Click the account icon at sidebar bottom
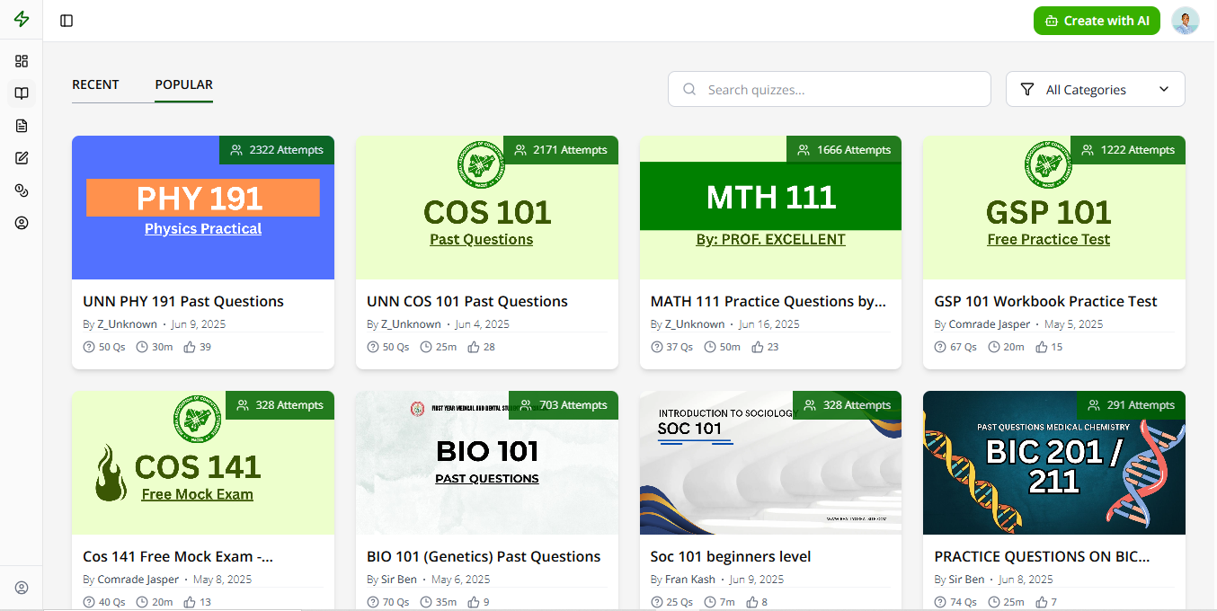The width and height of the screenshot is (1217, 611). 22,588
